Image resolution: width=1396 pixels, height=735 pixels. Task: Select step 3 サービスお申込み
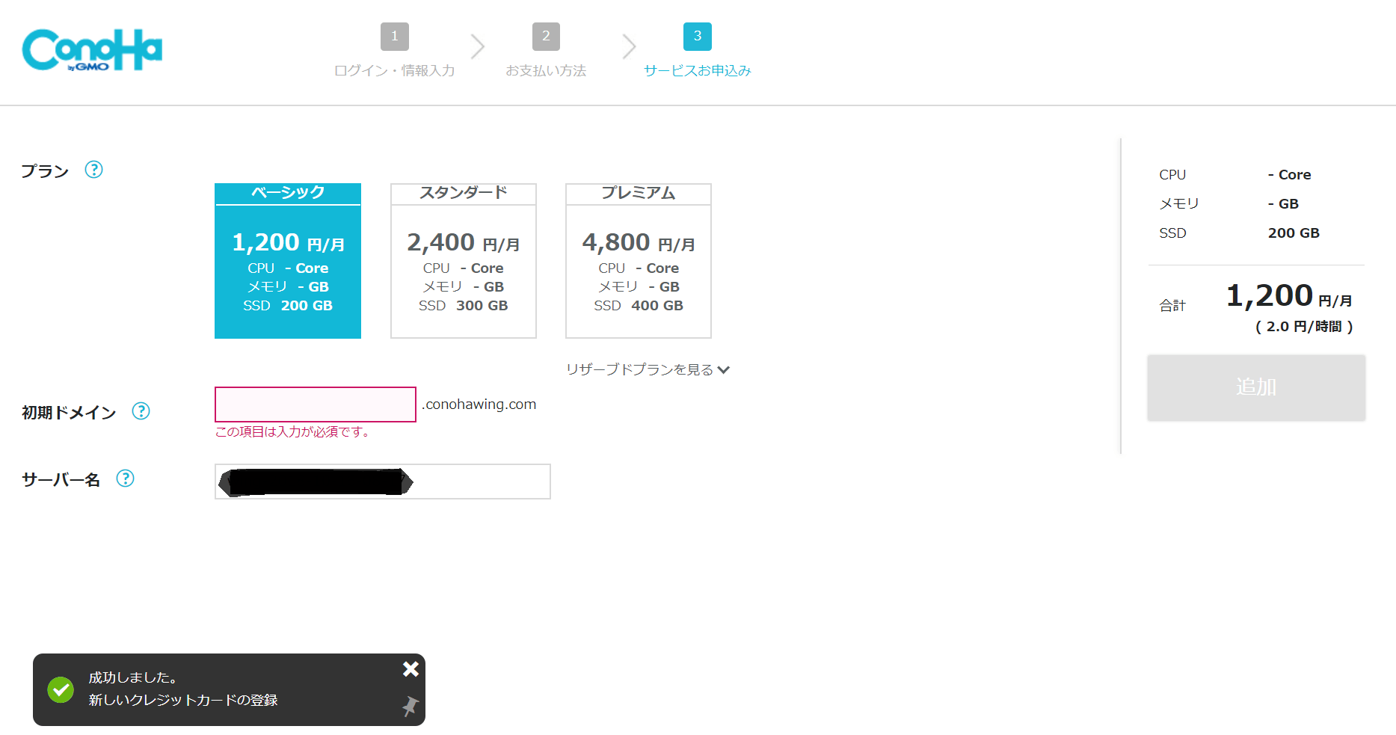pos(697,50)
